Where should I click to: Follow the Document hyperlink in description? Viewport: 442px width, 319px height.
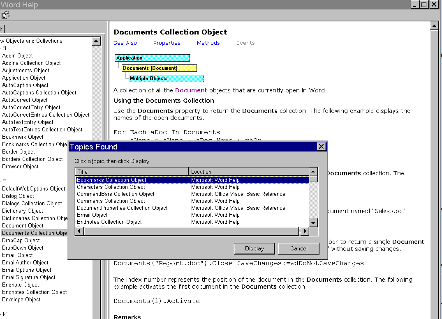pos(191,90)
